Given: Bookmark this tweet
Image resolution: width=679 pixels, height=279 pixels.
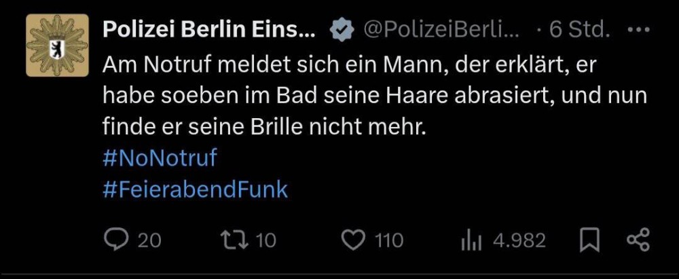Looking at the screenshot, I should coord(590,240).
